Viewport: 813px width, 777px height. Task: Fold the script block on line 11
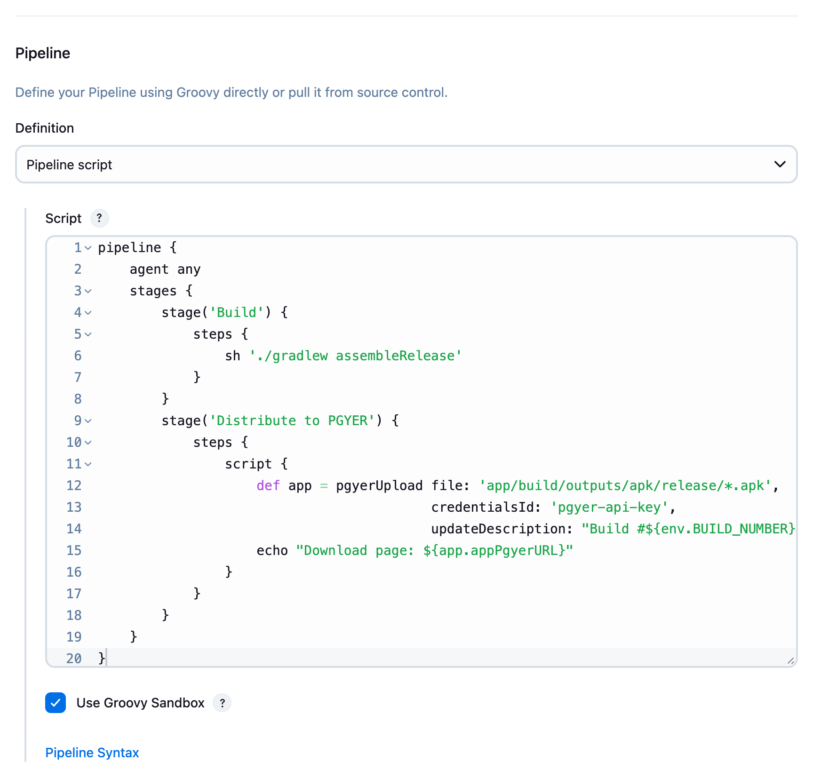tap(88, 464)
